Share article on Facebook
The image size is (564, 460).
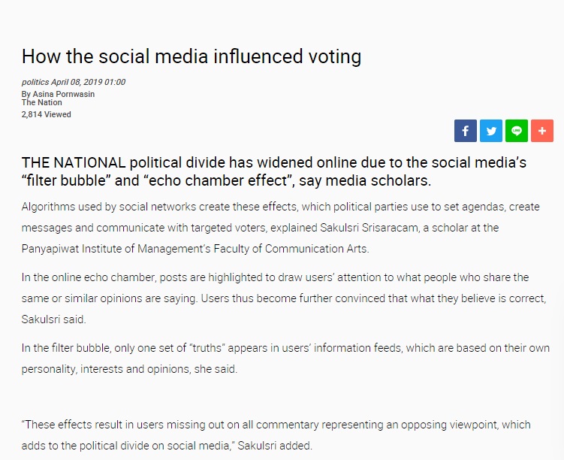(465, 131)
